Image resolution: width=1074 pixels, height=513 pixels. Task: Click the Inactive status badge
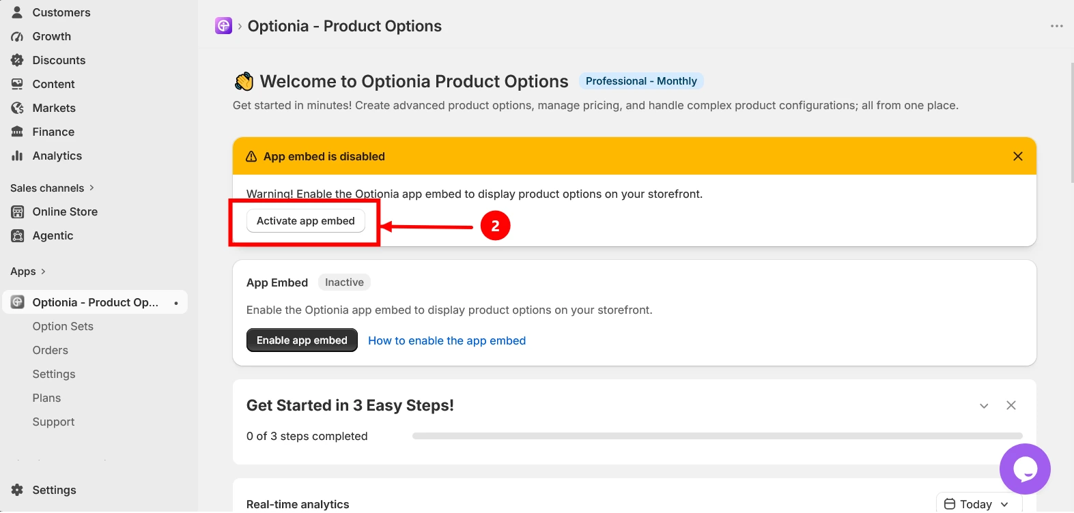344,282
